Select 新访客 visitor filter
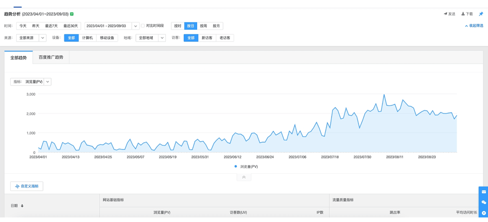This screenshot has width=488, height=222. (x=207, y=38)
